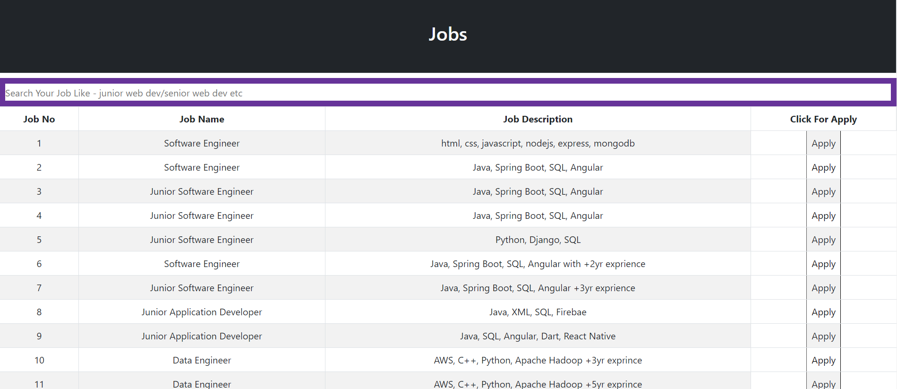897x389 pixels.
Task: Select job 3 description "Java, Spring Boot, SQL, Angular"
Action: (x=538, y=191)
